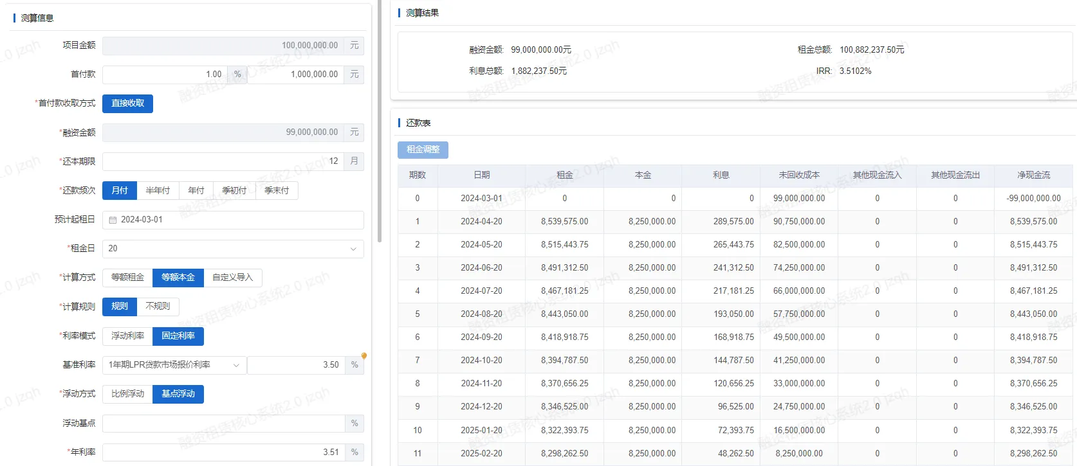Viewport: 1077px width, 466px height.
Task: Choose 季初付 repayment frequency
Action: pos(234,191)
